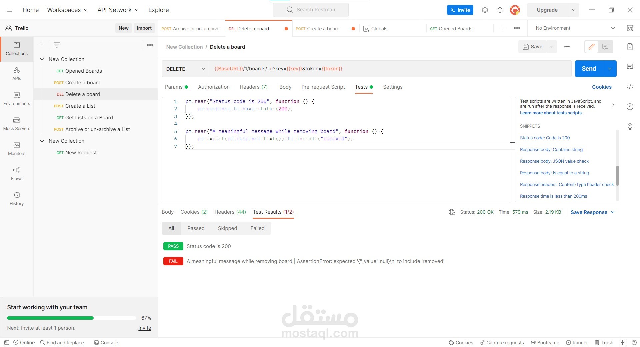The height and width of the screenshot is (347, 640).
Task: Toggle two-pane view in status bar
Action: (622, 343)
